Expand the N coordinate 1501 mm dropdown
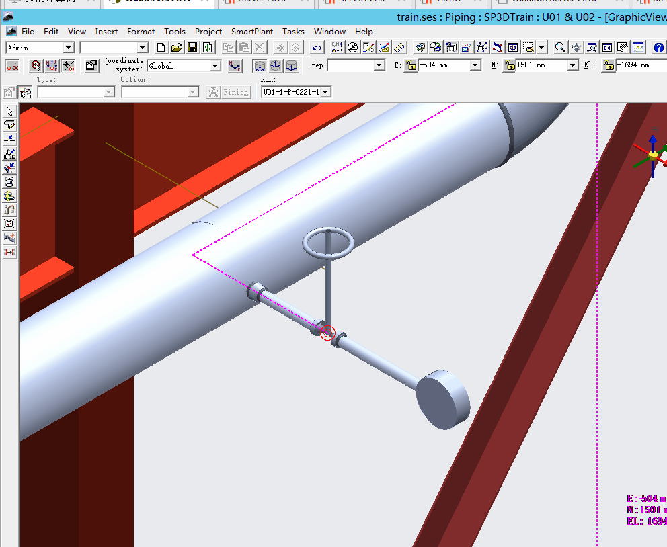This screenshot has width=667, height=547. [x=573, y=65]
